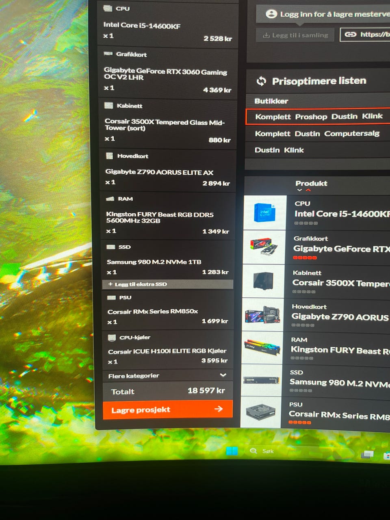390x520 pixels.
Task: Click the 2 528 kr CPU price
Action: pyautogui.click(x=218, y=39)
